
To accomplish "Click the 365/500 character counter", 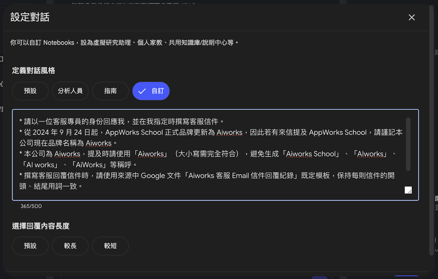I will point(31,206).
